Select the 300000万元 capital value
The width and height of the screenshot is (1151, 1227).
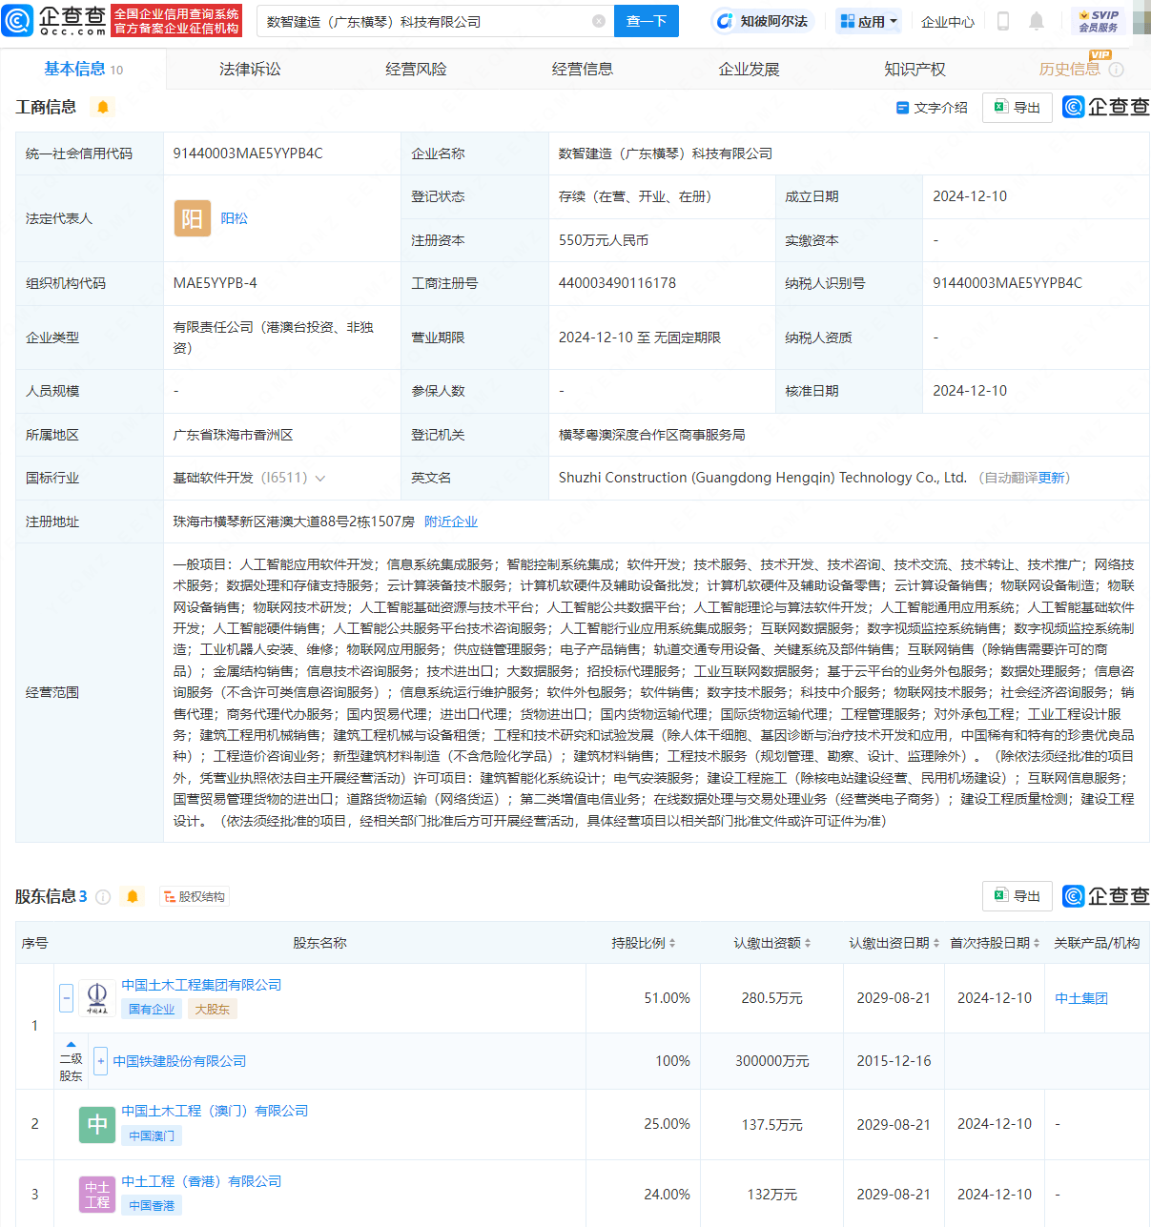pos(771,1061)
